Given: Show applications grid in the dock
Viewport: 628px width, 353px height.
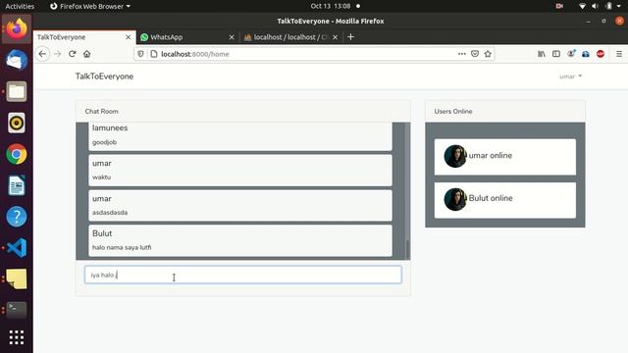Looking at the screenshot, I should click(x=17, y=337).
